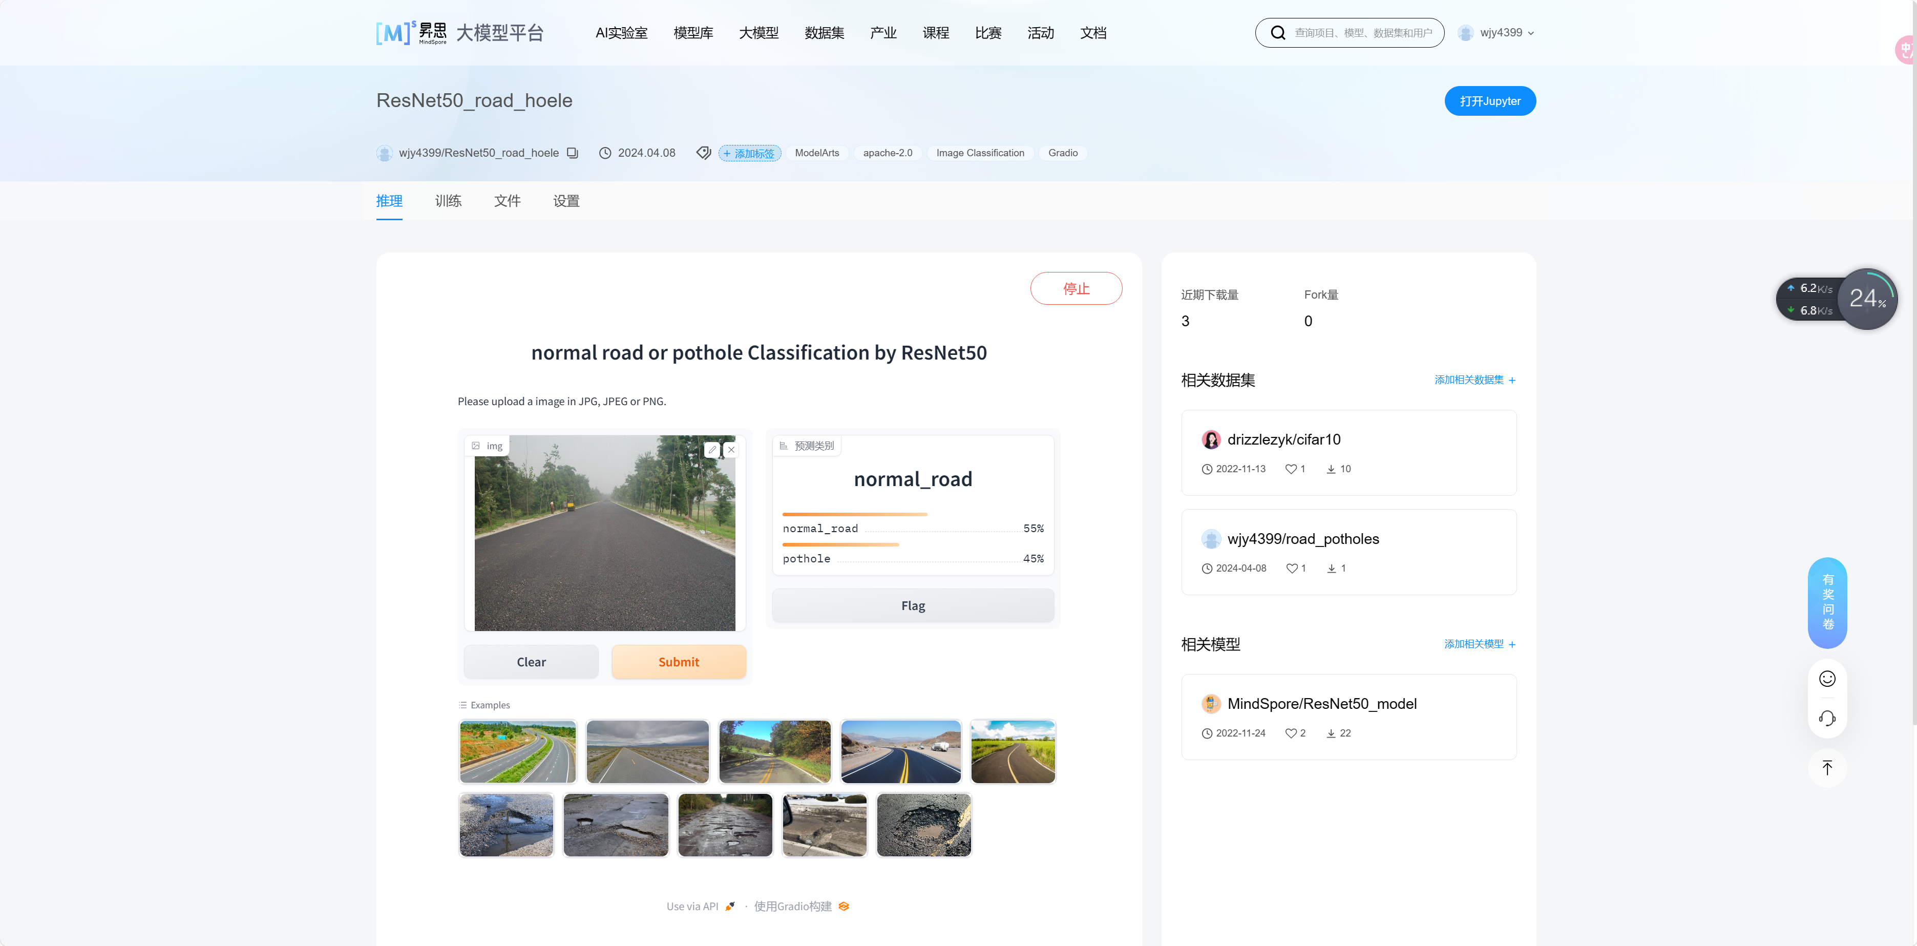
Task: Remove uploaded image with the X icon
Action: 731,450
